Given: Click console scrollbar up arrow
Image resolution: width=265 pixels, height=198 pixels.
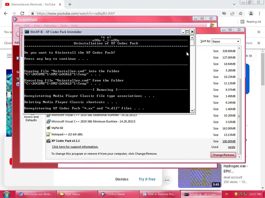Looking at the screenshot, I should [x=192, y=38].
